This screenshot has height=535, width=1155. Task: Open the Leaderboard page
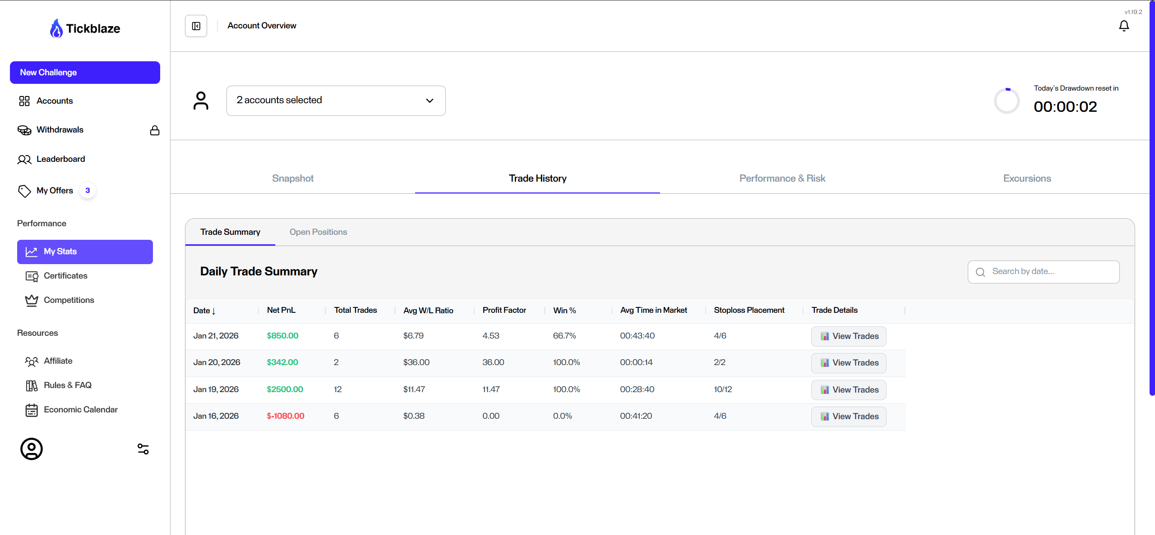point(60,159)
